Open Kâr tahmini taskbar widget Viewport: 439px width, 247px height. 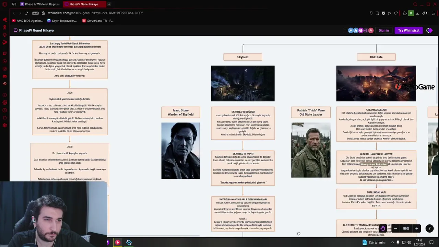pos(373,243)
